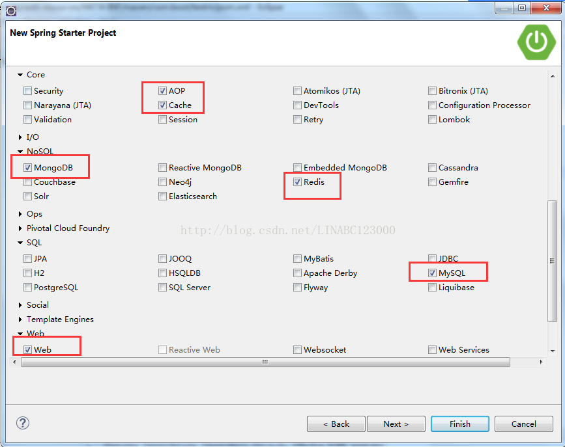Viewport: 565px width, 447px height.
Task: Click the Finish button
Action: point(460,424)
